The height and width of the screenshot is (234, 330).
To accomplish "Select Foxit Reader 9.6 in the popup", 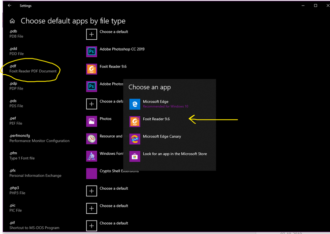I will click(170, 122).
